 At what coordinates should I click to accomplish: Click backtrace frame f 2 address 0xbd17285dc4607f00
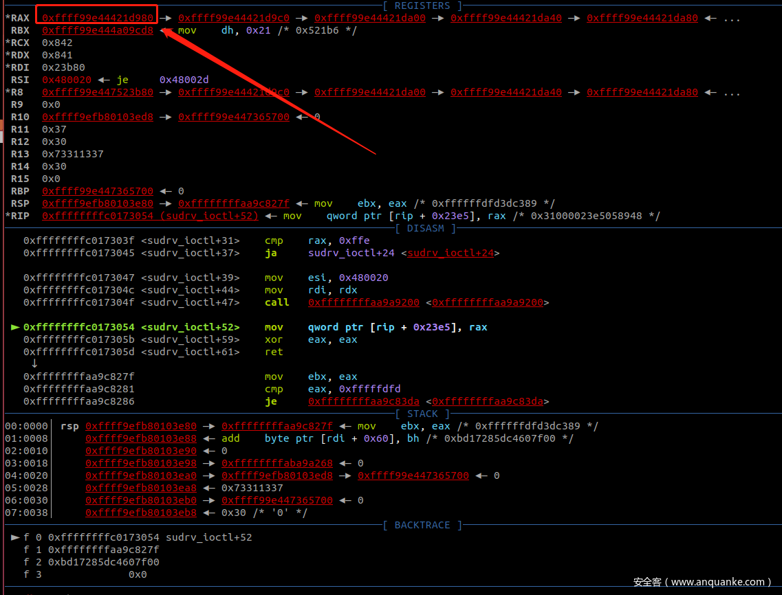[x=103, y=562]
